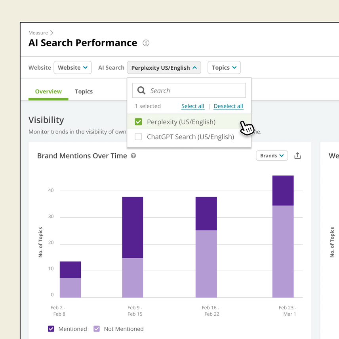Toggle the Mentioned legend checkbox
Image resolution: width=339 pixels, height=339 pixels.
point(51,329)
